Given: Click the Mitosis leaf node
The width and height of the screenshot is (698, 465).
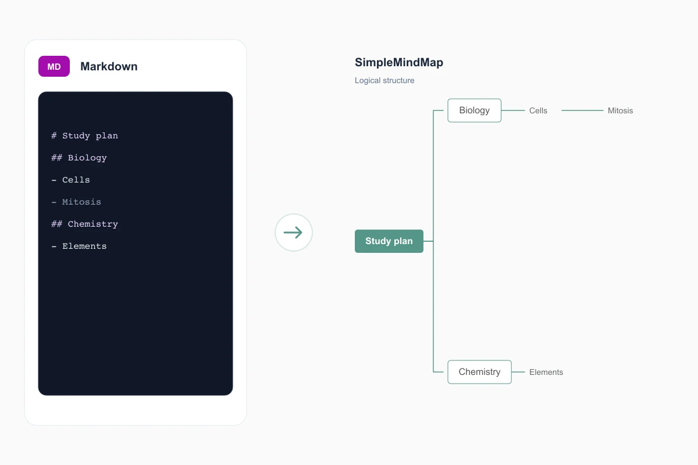Looking at the screenshot, I should click(620, 110).
